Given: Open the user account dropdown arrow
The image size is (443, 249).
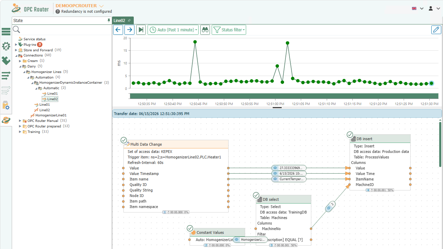Looking at the screenshot, I should [438, 9].
